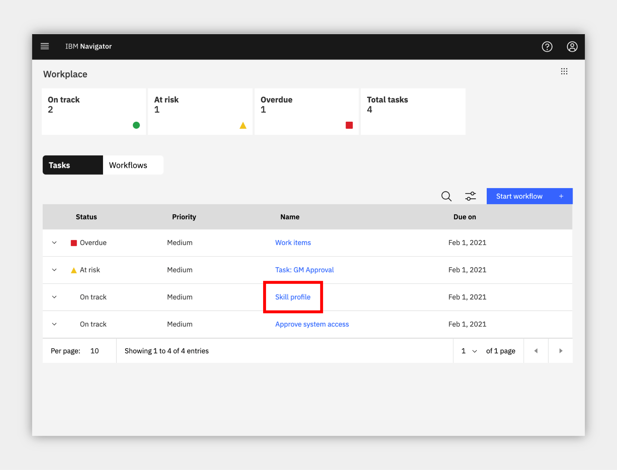Open the page number dropdown
This screenshot has width=617, height=470.
click(469, 351)
